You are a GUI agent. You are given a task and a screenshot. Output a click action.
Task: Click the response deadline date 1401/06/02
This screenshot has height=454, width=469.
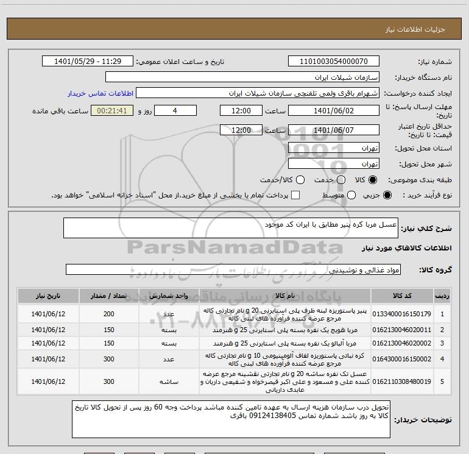[334, 111]
